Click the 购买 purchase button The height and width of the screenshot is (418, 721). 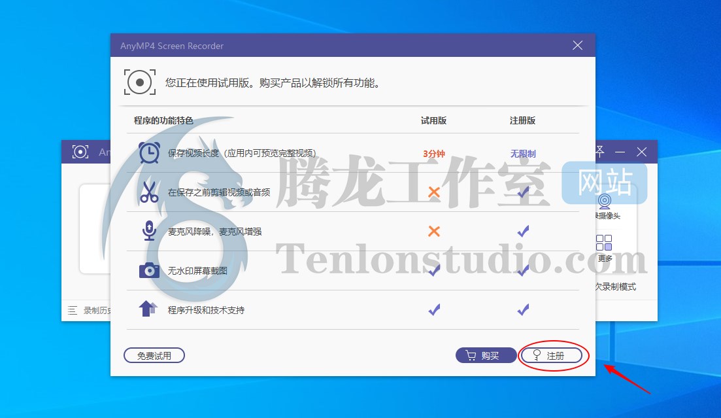coord(486,355)
